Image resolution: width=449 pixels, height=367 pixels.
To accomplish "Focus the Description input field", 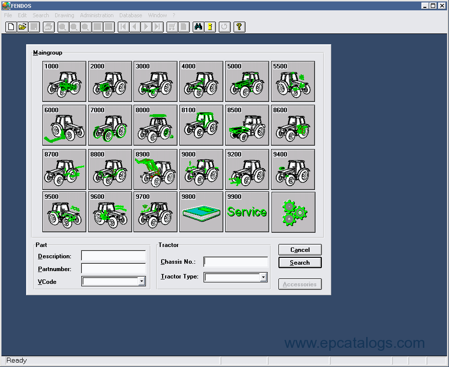I will click(113, 255).
